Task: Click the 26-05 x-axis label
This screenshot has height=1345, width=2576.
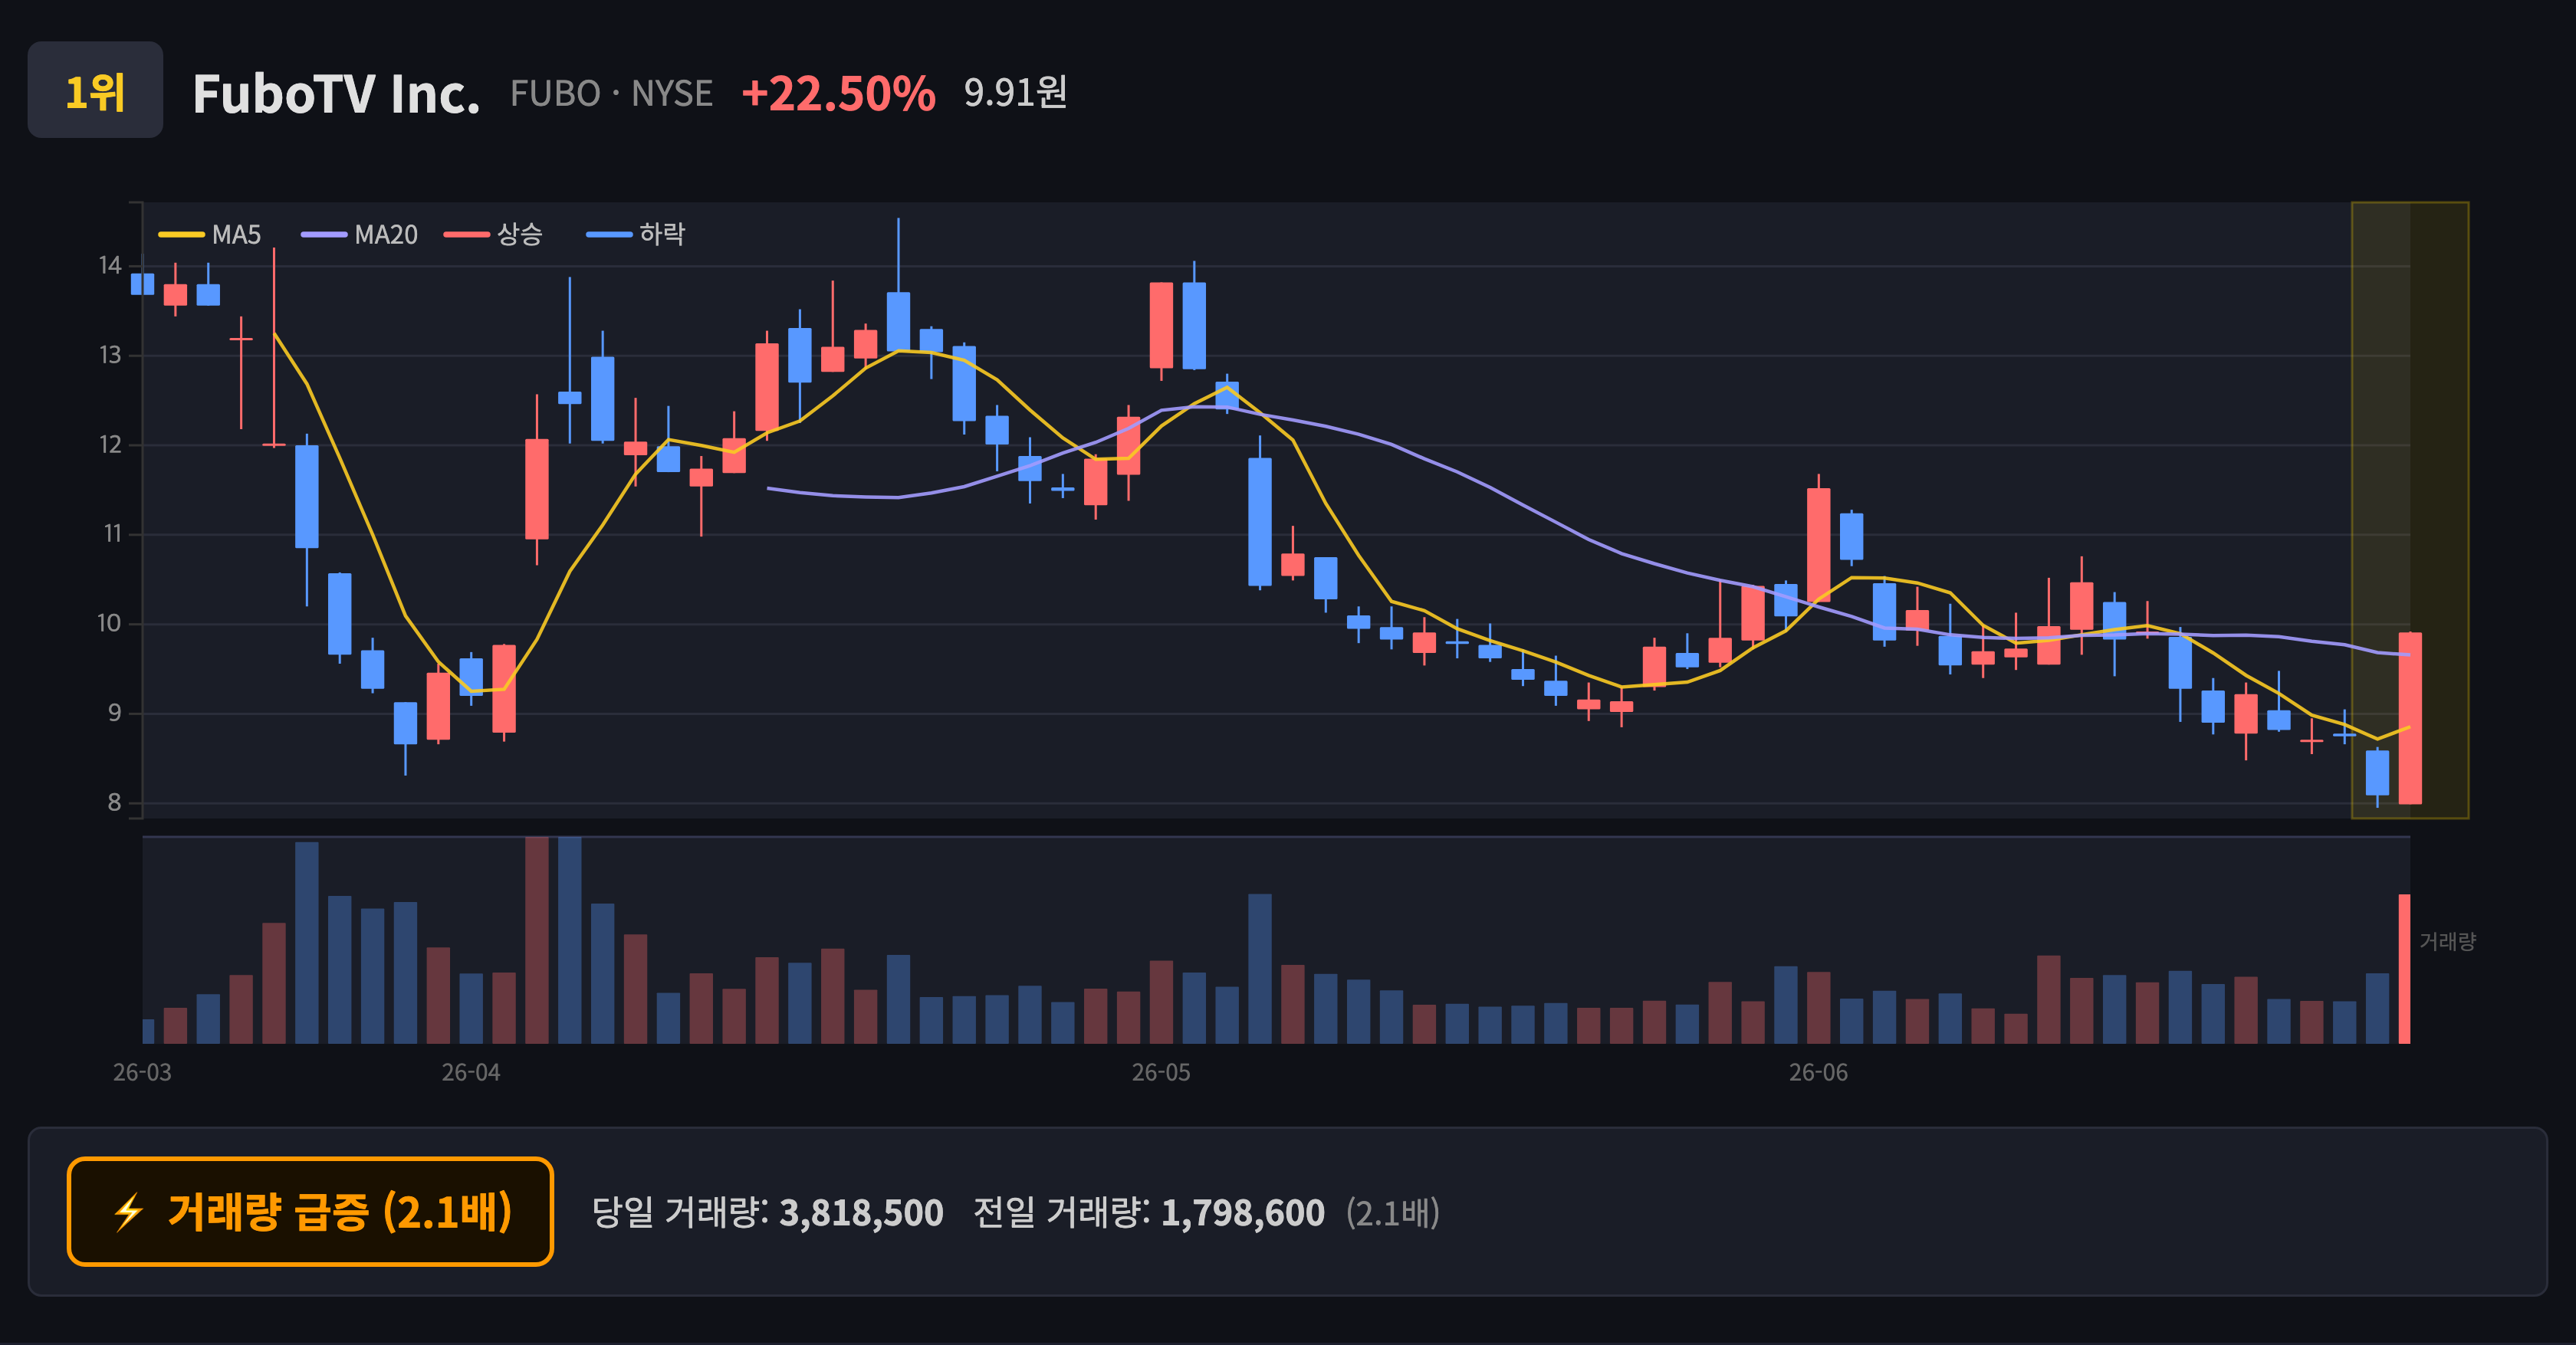Action: pos(1161,1072)
